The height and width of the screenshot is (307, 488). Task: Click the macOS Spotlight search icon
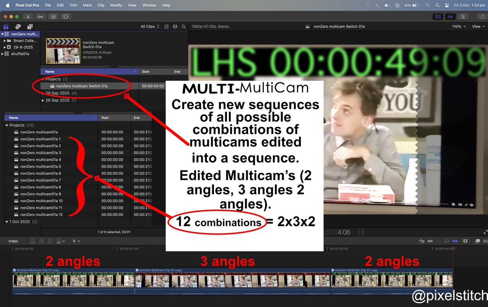[x=437, y=5]
